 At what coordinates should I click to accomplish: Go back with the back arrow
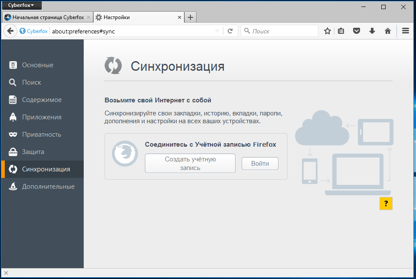pos(10,31)
